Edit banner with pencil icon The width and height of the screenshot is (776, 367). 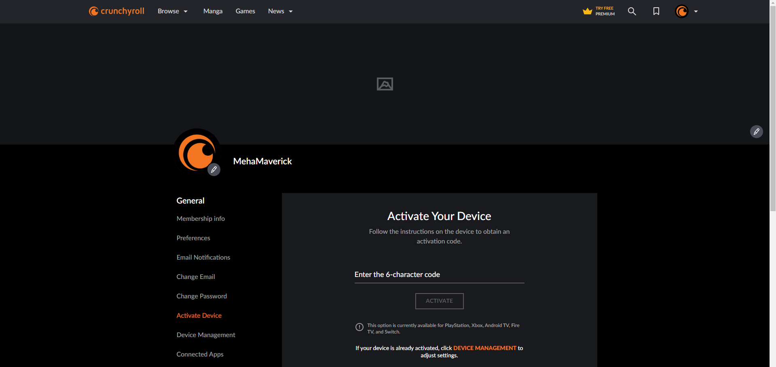(756, 132)
